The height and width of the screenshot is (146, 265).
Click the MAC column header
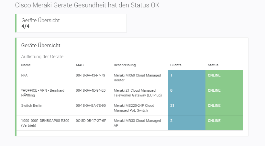[80, 65]
